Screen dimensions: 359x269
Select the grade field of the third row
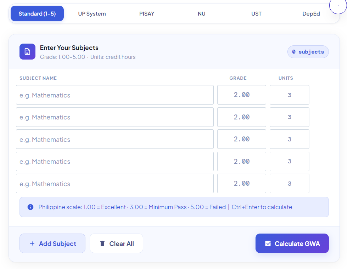[x=241, y=139]
